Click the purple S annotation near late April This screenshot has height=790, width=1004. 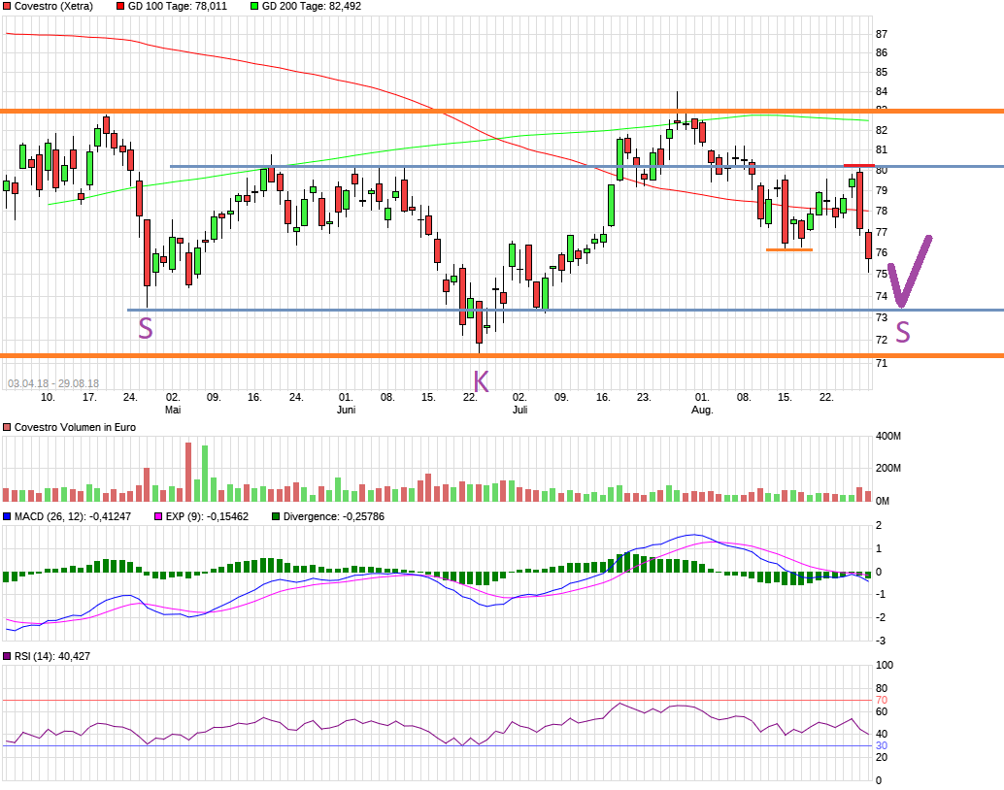(146, 328)
